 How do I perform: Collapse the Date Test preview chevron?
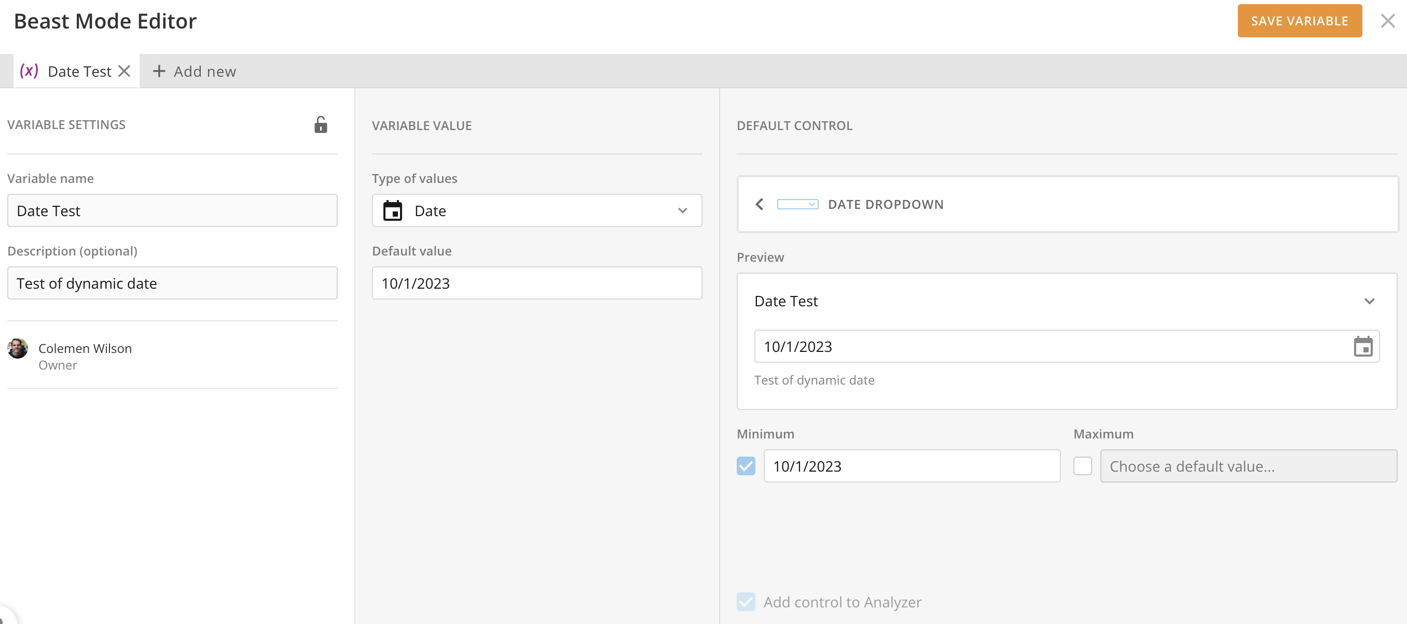tap(1369, 301)
